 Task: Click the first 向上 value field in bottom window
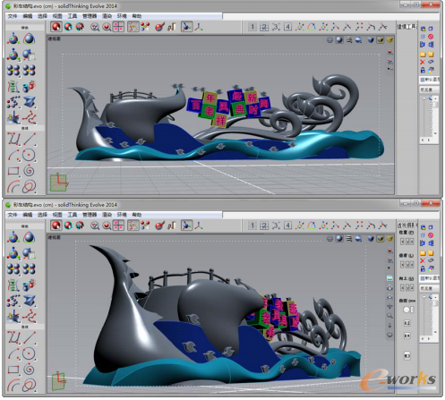click(x=402, y=288)
